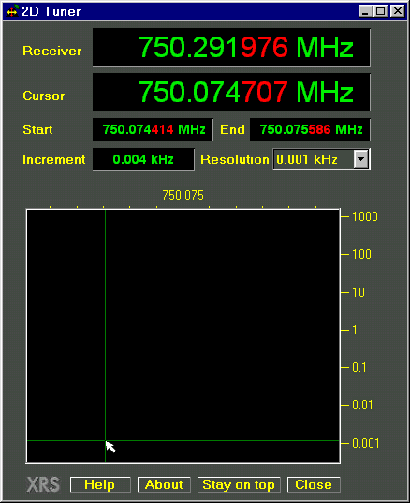410x503 pixels.
Task: Click the Increment 0.004 kHz field
Action: click(143, 159)
